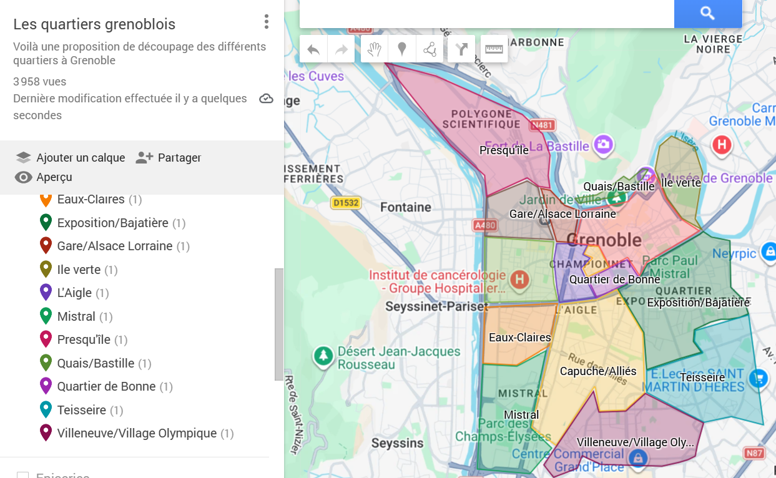
Task: Select L'Aigle in the layer list
Action: click(74, 293)
